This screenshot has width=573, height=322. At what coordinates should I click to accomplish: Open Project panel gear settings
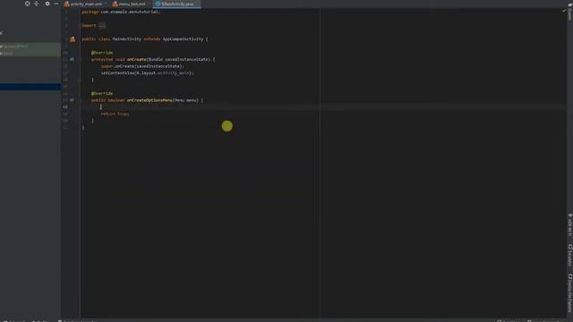pos(47,4)
